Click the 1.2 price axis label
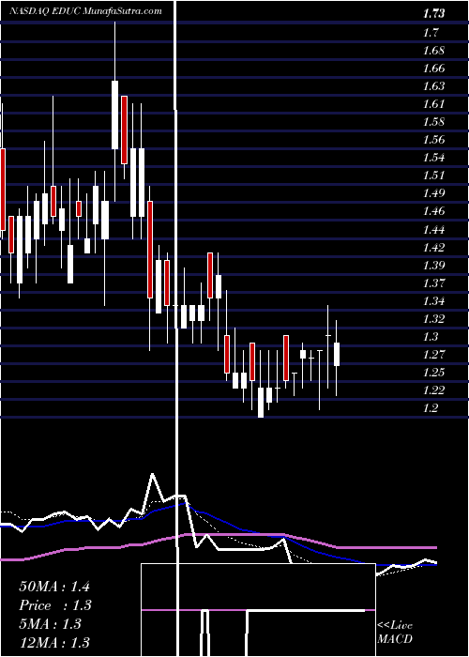 coord(431,408)
